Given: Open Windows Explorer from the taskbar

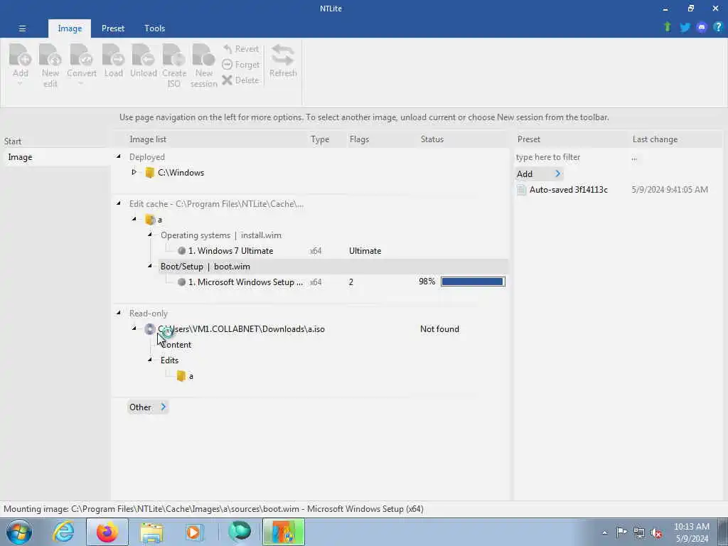Looking at the screenshot, I should (x=151, y=532).
